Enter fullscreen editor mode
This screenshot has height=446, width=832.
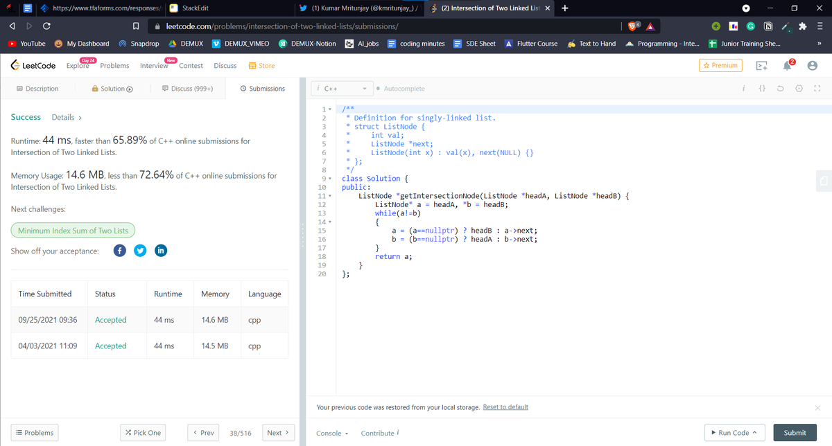pyautogui.click(x=817, y=89)
